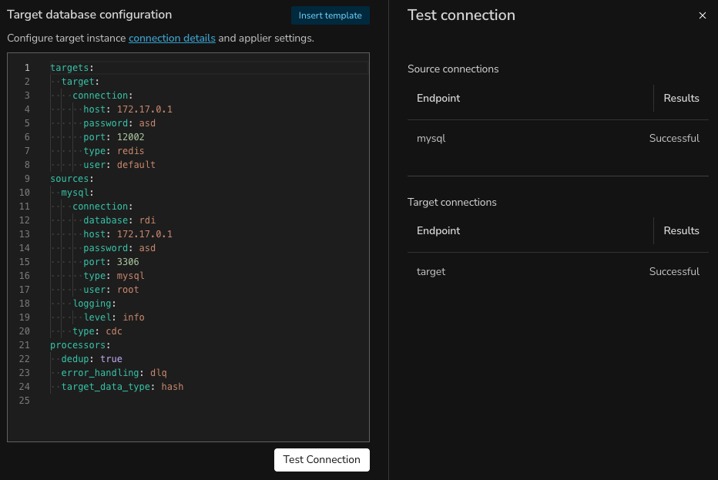Click the Insert template button
This screenshot has height=480, width=718.
pyautogui.click(x=330, y=15)
